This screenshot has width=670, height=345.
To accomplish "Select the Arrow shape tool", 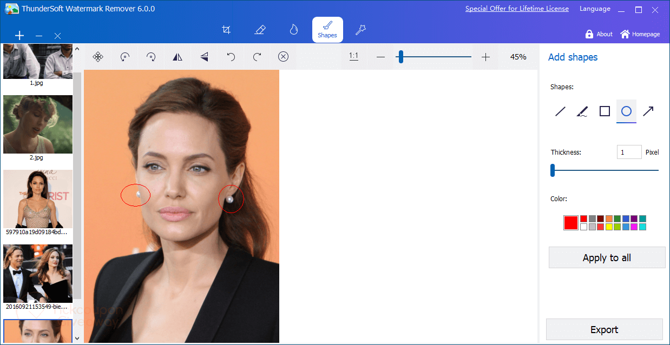I will (648, 111).
